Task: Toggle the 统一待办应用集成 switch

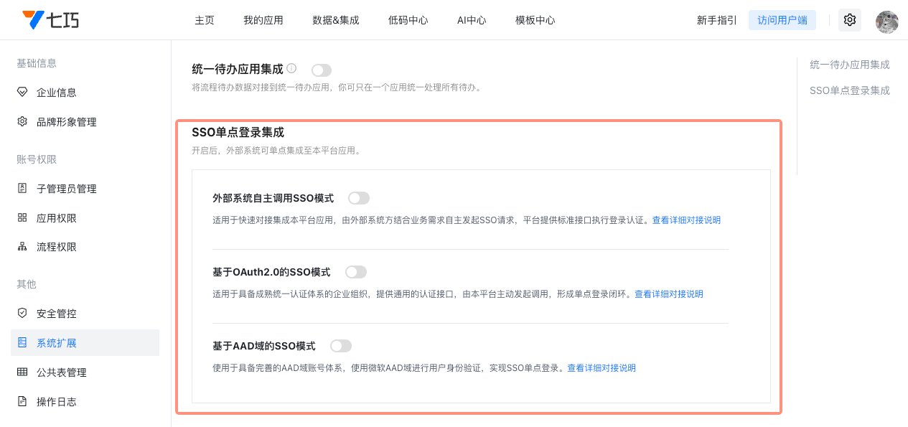Action: 322,70
